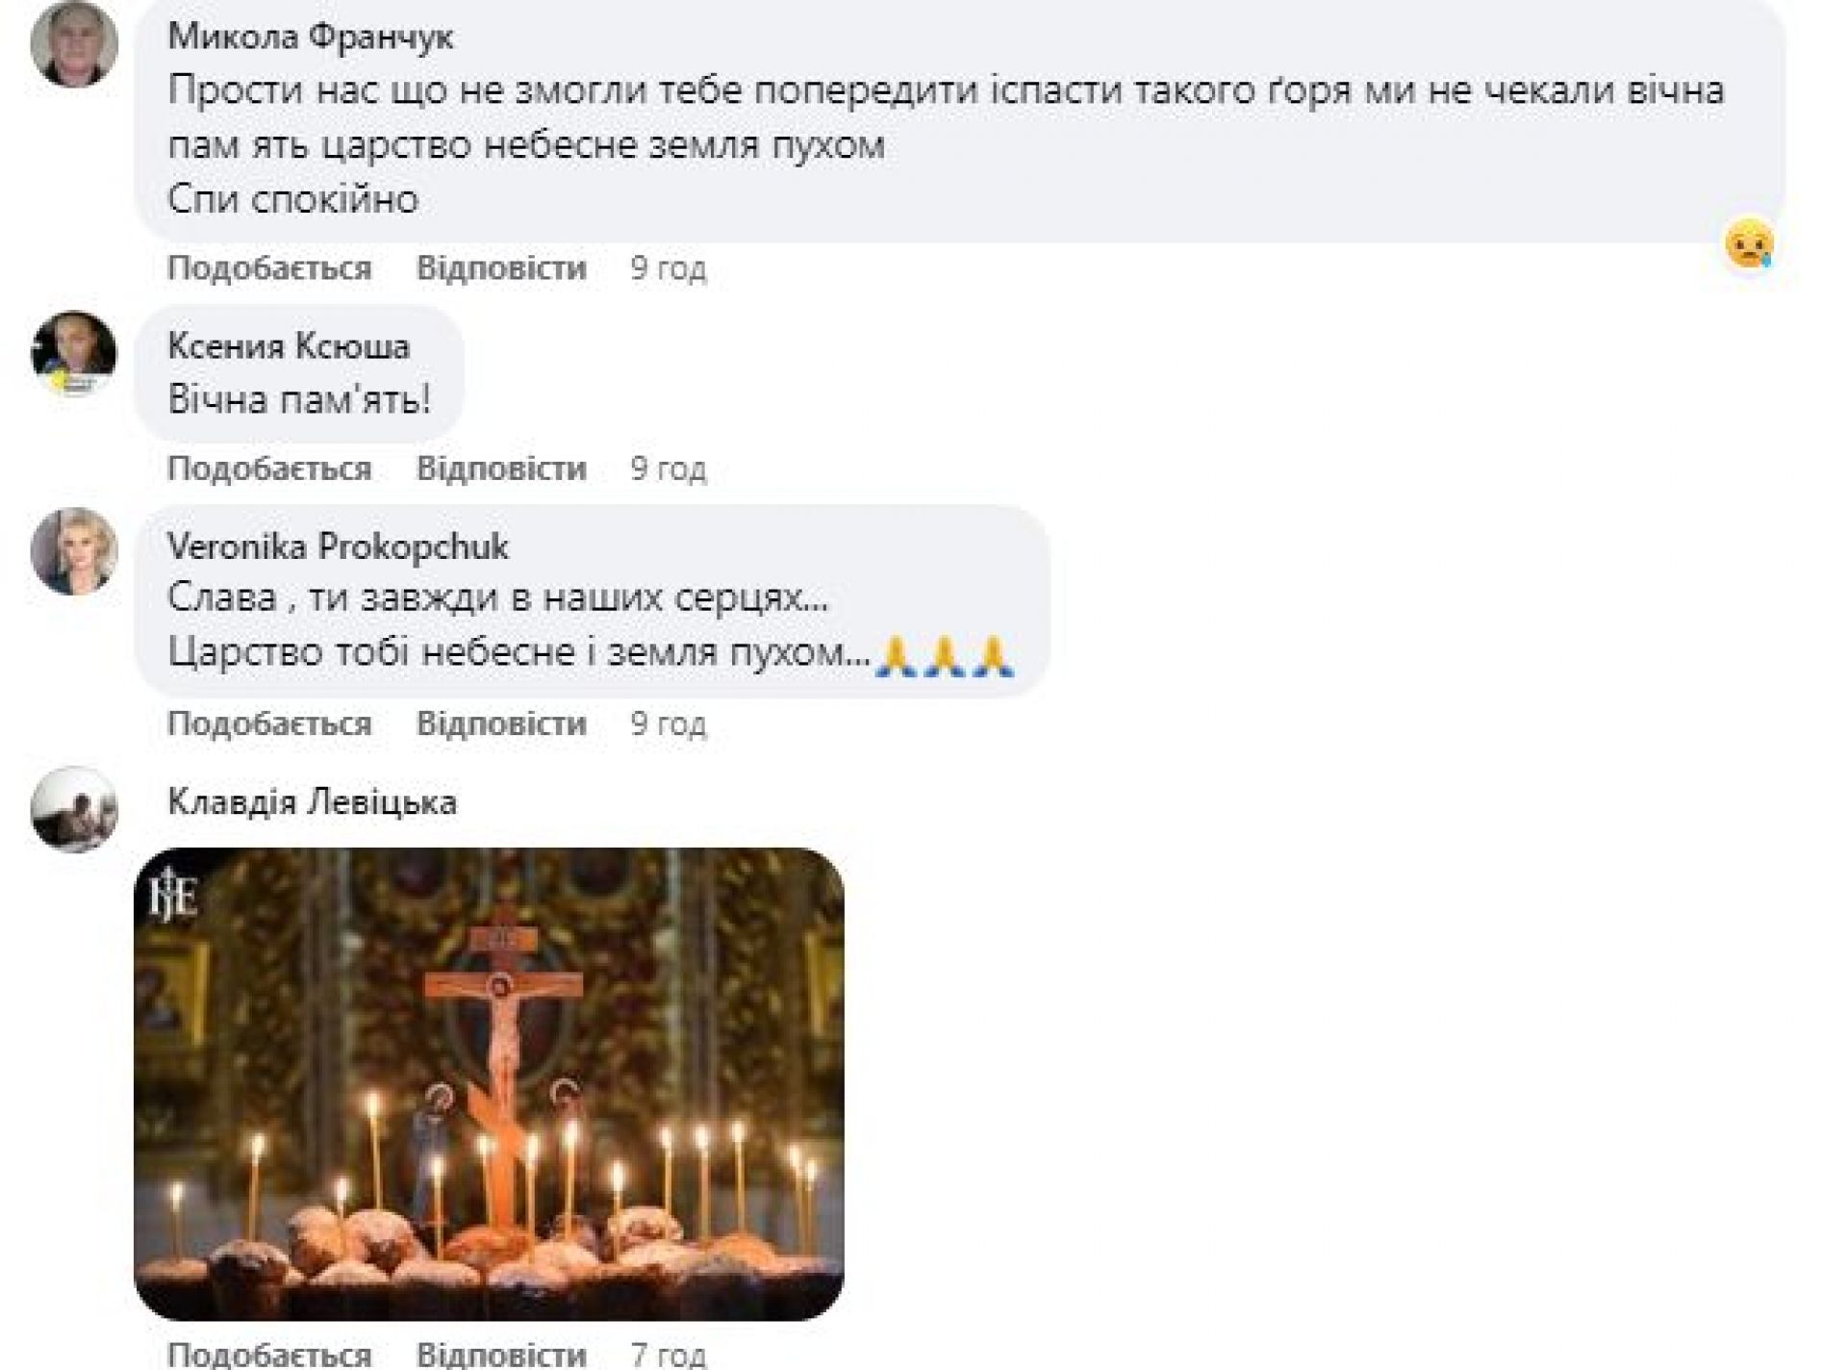This screenshot has height=1370, width=1847.
Task: Open Veronika Prokopchuk's name link
Action: point(338,546)
